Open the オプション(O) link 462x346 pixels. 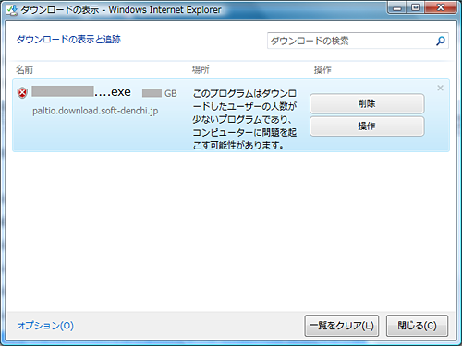click(45, 326)
